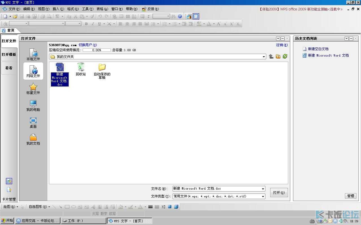
Task: Expand the 文件类型 file type dropdown
Action: coord(263,196)
